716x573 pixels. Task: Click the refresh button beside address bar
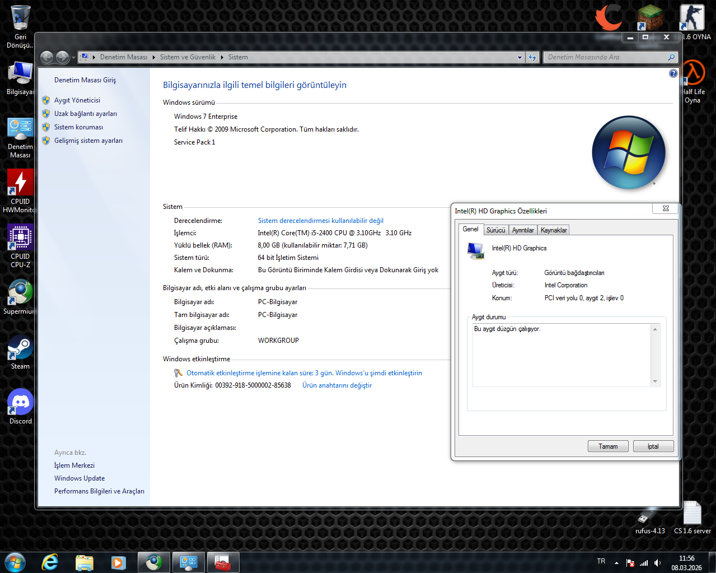532,57
